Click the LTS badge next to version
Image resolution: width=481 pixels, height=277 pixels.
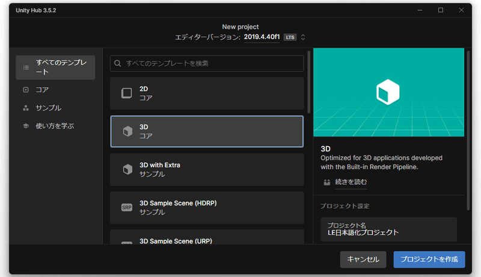point(290,37)
